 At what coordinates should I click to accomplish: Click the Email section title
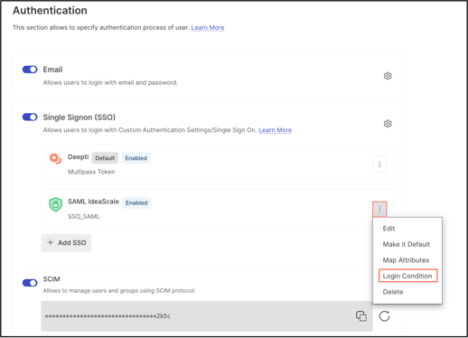coord(52,70)
